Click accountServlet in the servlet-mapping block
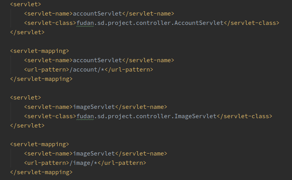Image resolution: width=292 pixels, height=180 pixels. (x=97, y=60)
